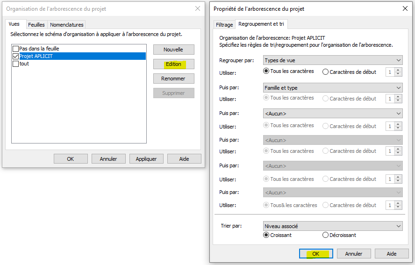Open the 'Trier par' Niveau associé dropdown
415x265 pixels.
(x=333, y=226)
